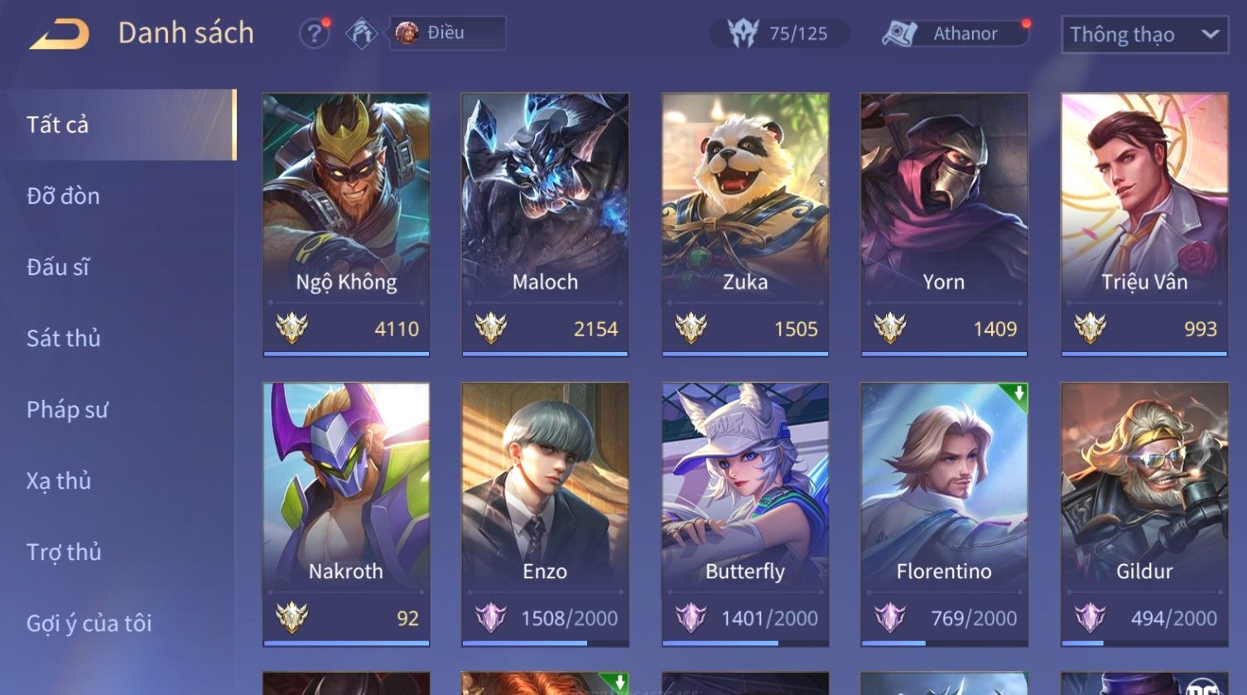1247x695 pixels.
Task: Open the Gợi ý của tôi section
Action: 89,623
